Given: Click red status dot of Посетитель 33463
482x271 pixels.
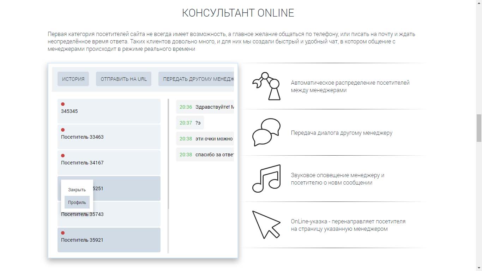Looking at the screenshot, I should tap(63, 130).
